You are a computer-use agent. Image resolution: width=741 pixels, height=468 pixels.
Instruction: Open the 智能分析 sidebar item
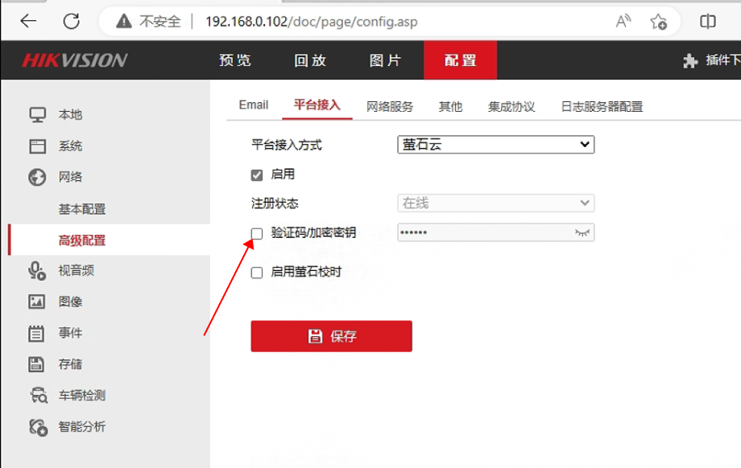coord(82,427)
